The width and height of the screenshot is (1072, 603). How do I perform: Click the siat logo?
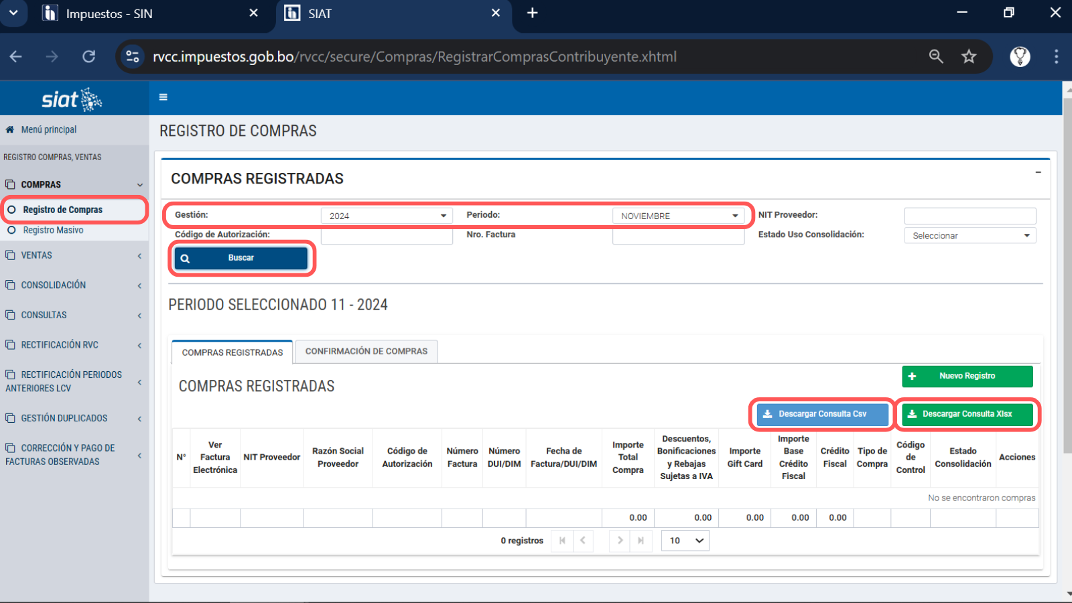[x=72, y=100]
